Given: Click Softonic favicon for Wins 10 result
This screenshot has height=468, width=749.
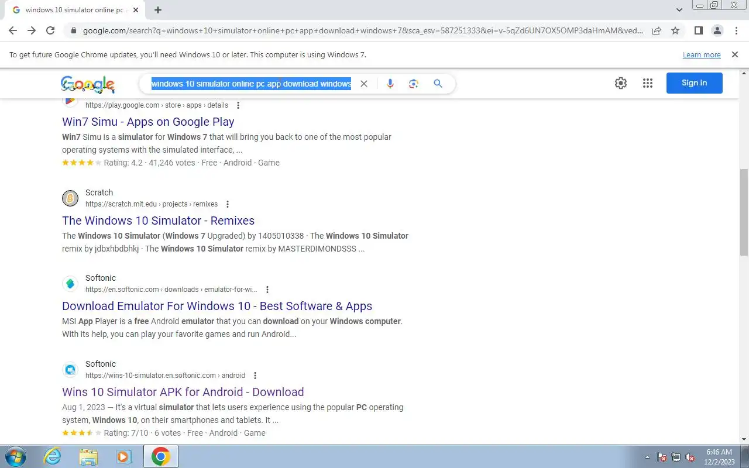Looking at the screenshot, I should [70, 370].
